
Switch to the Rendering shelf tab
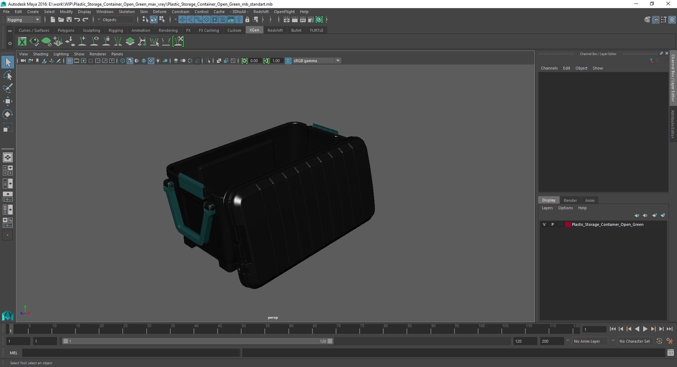(x=168, y=30)
